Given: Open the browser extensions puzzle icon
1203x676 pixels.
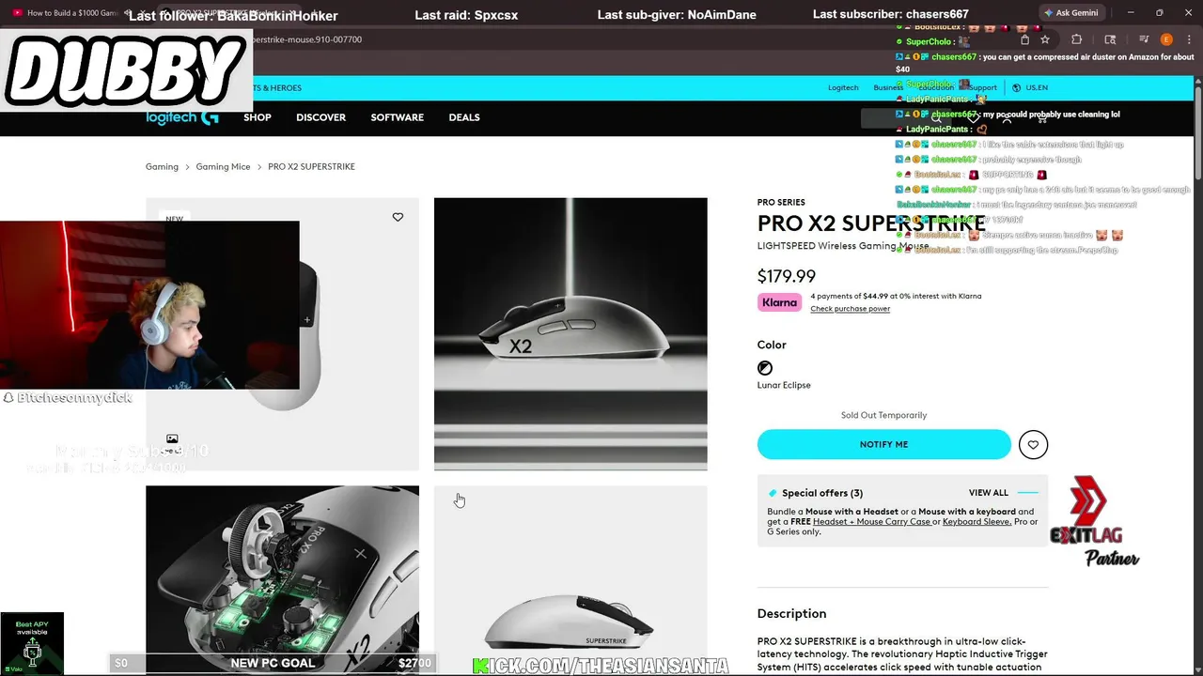Looking at the screenshot, I should pyautogui.click(x=1077, y=39).
